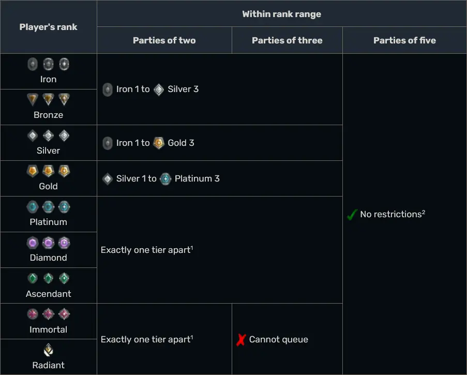Viewport: 467px width, 375px height.
Task: Click the Silver icon beside Silver 3
Action: (x=159, y=89)
